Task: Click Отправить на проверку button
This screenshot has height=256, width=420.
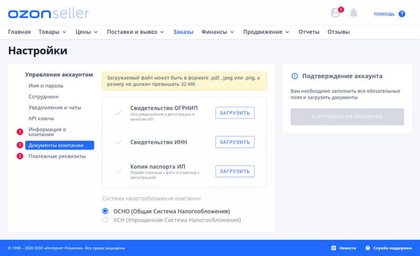Action: (x=347, y=117)
